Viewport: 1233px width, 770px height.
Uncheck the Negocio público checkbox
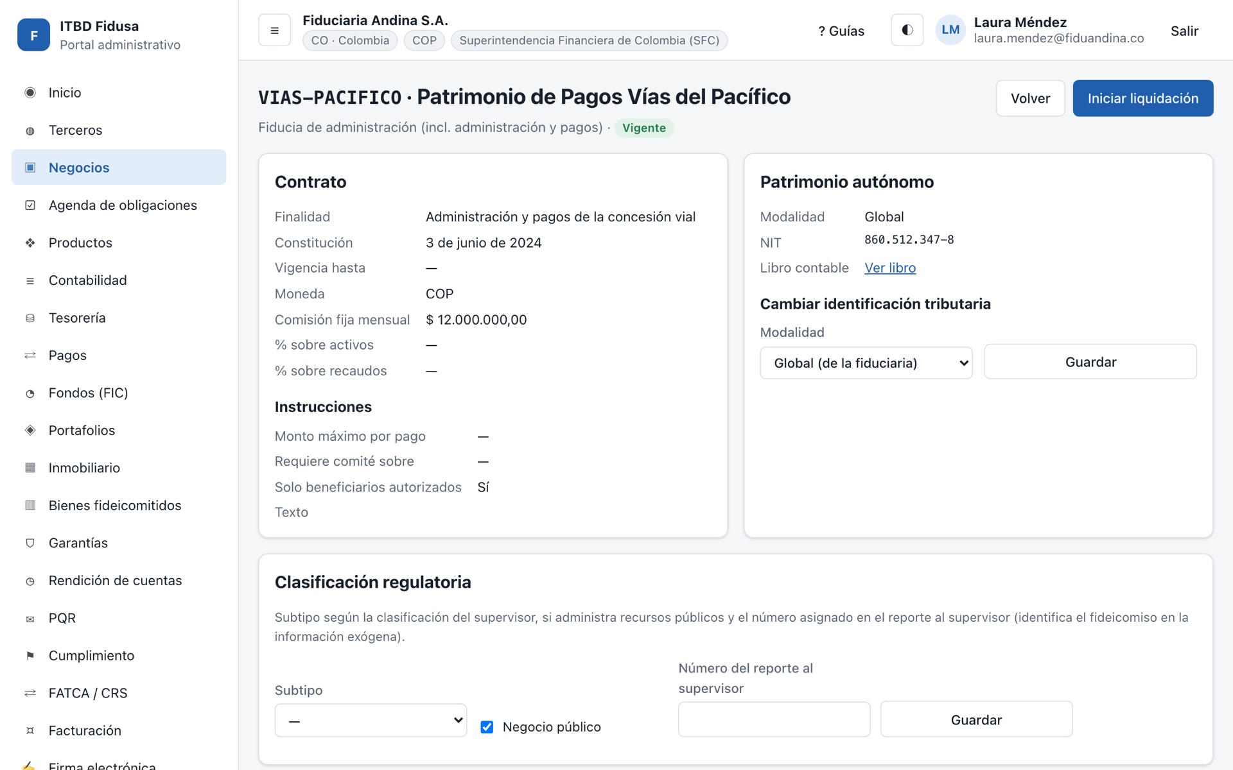point(487,727)
